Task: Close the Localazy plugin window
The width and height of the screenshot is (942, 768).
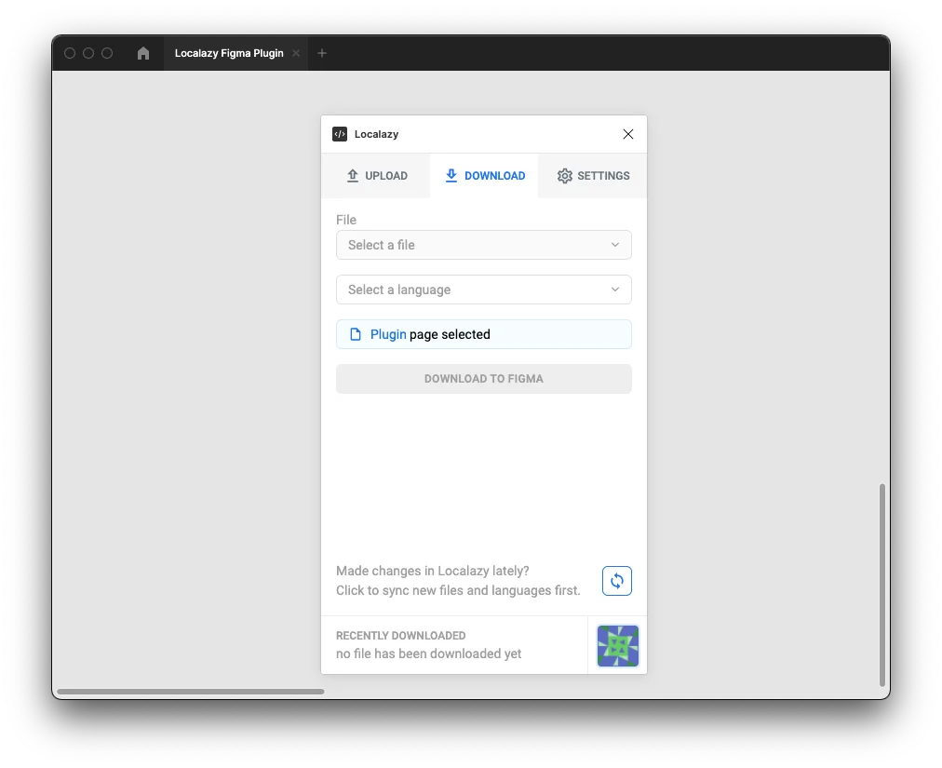Action: click(x=627, y=134)
